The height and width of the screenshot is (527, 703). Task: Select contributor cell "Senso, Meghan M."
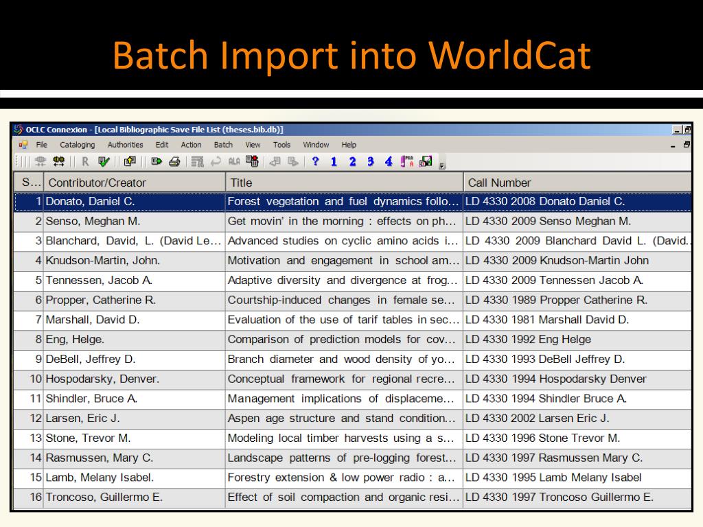click(x=134, y=222)
